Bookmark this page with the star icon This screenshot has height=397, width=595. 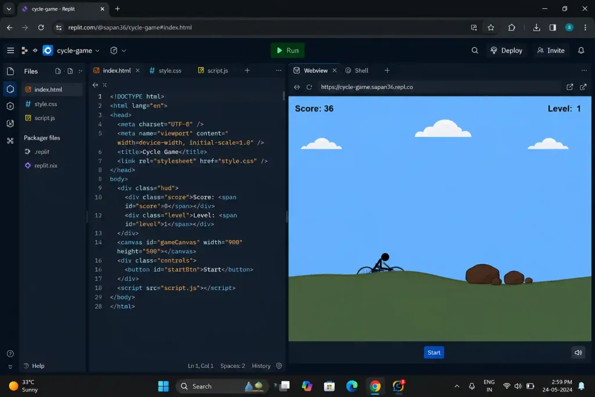(x=490, y=27)
